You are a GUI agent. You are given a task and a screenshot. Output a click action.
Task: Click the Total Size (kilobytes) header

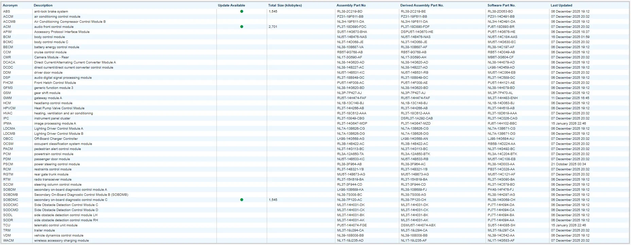285,5
